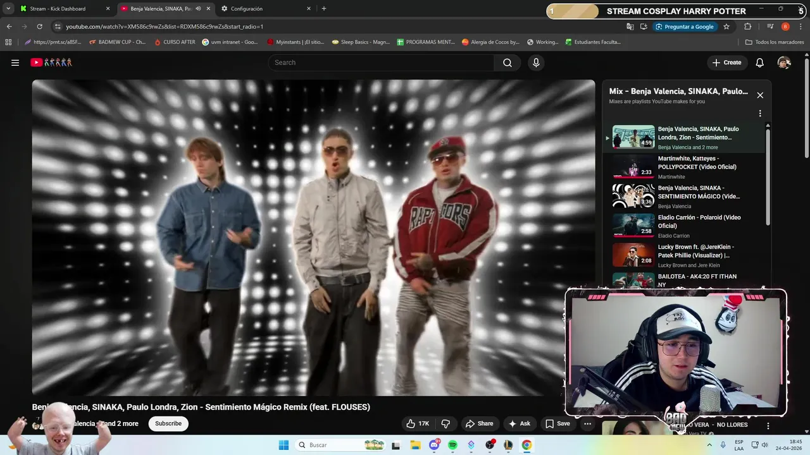
Task: Switch to Chrome in the taskbar
Action: coord(526,445)
